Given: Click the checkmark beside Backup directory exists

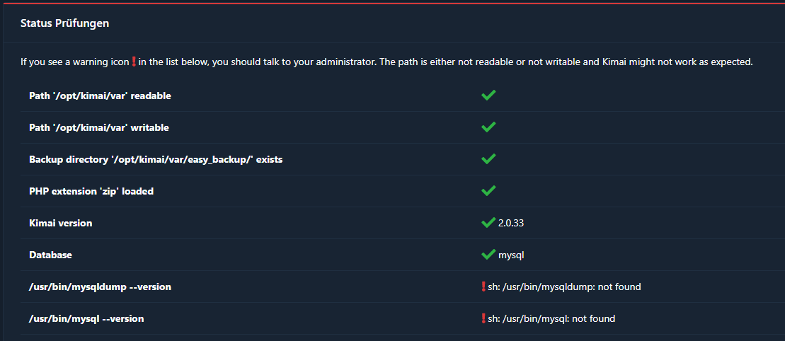Looking at the screenshot, I should coord(488,159).
